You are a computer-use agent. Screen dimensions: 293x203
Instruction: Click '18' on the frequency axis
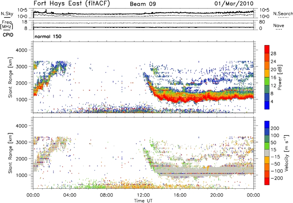pos(25,22)
